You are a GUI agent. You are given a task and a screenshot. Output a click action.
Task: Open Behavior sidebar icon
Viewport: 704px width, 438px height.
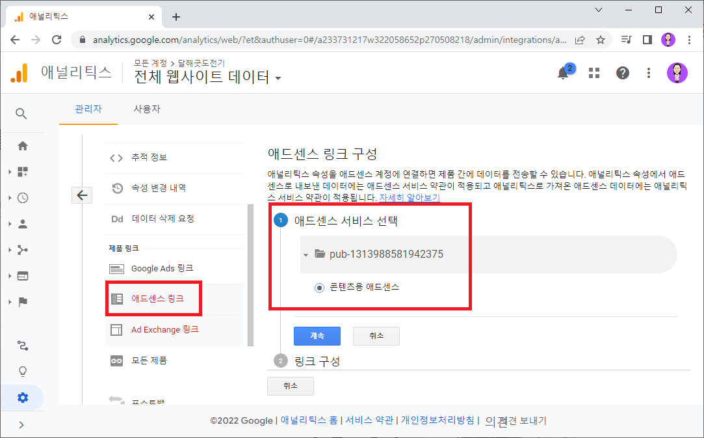tap(23, 276)
